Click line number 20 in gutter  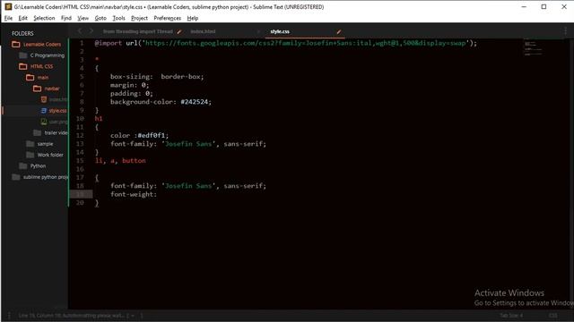coord(80,203)
